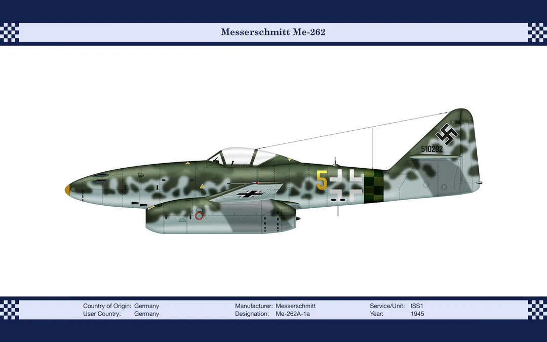The height and width of the screenshot is (342, 547).
Task: Click the title "Messerschmitt Me-262"
Action: point(273,32)
